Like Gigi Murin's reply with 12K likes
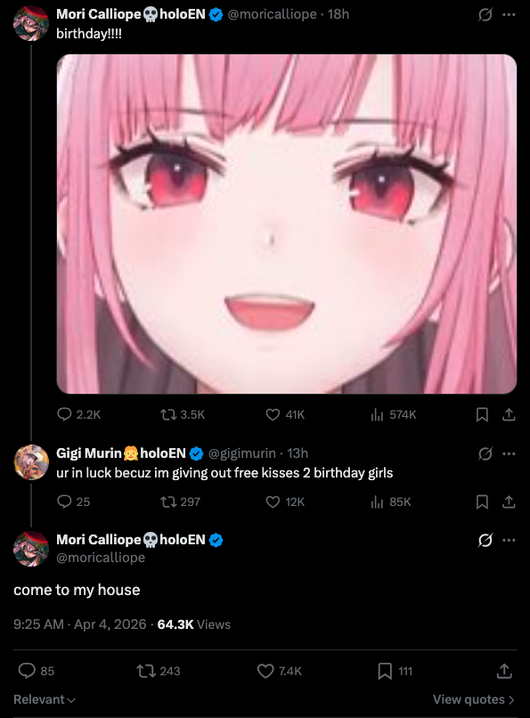530x718 pixels. click(285, 502)
